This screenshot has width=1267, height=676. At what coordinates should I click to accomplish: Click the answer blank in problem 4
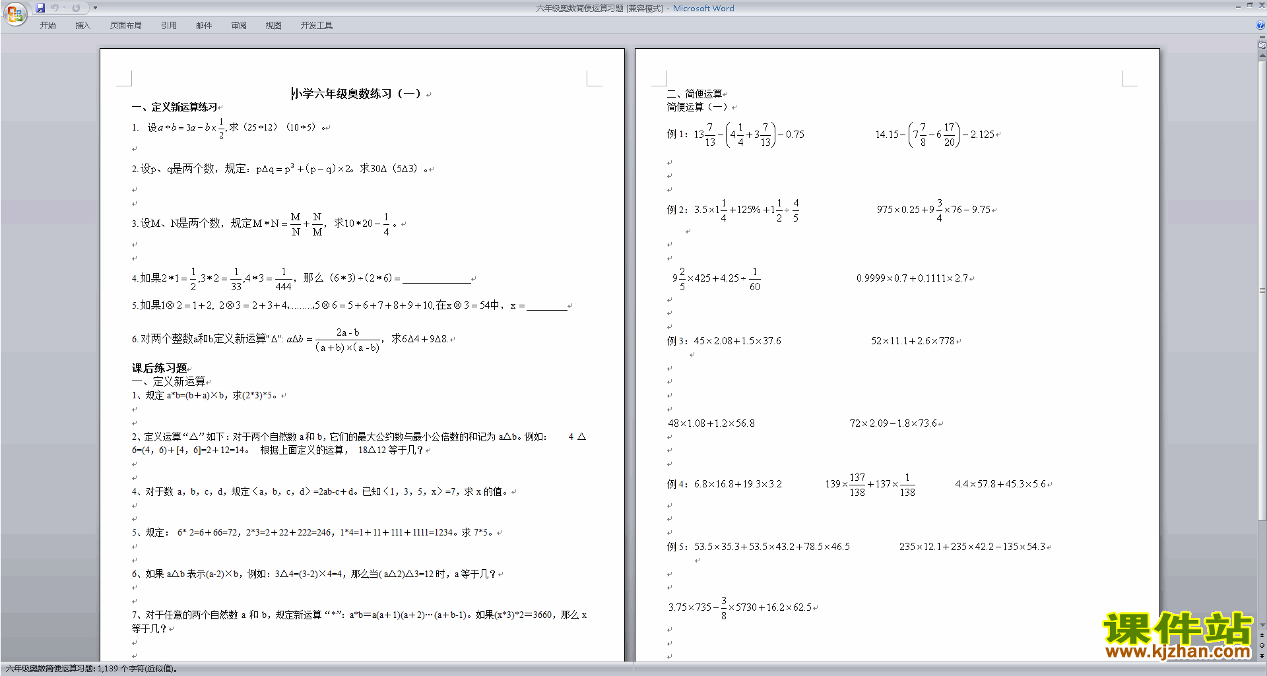click(x=437, y=279)
